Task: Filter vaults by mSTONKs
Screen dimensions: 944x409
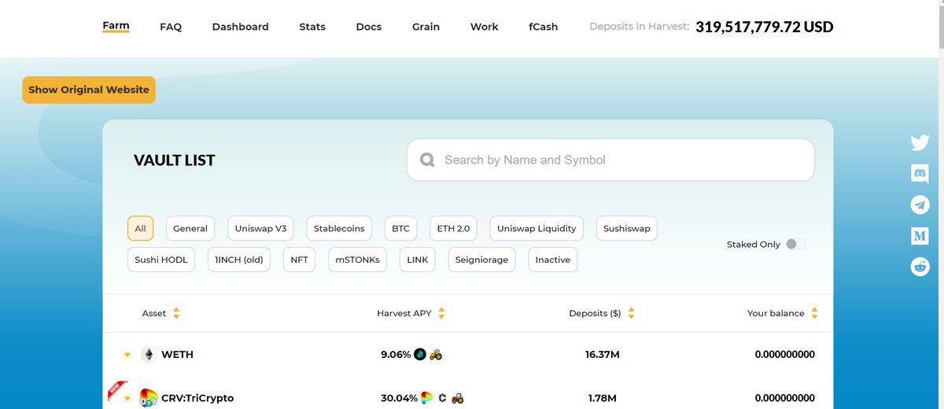Action: click(x=357, y=260)
